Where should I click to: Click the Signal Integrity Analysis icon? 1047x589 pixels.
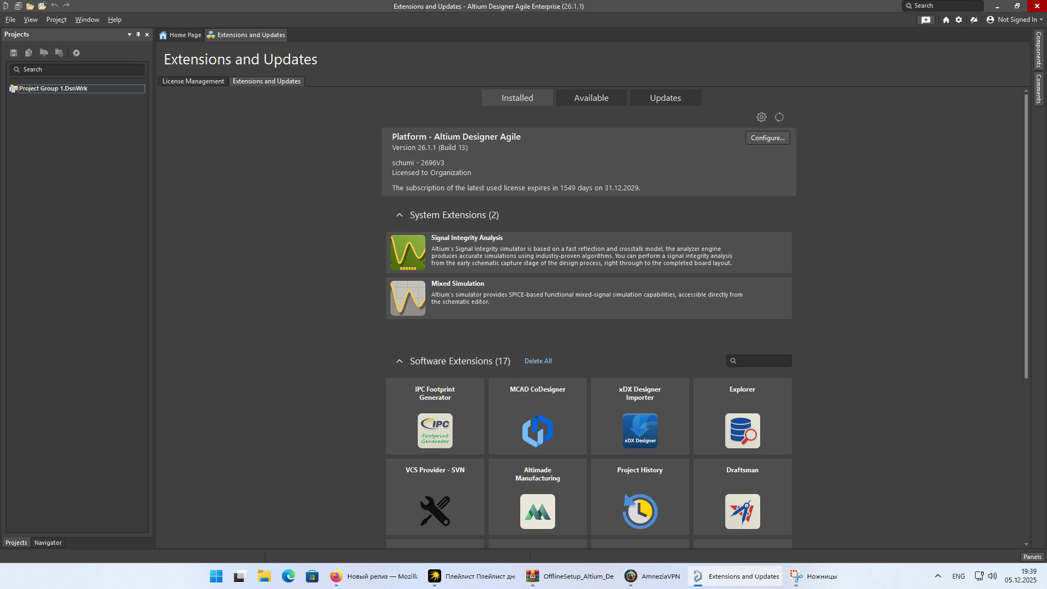(407, 253)
